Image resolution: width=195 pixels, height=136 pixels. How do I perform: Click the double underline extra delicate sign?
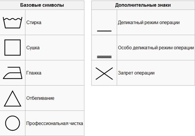(x=104, y=57)
